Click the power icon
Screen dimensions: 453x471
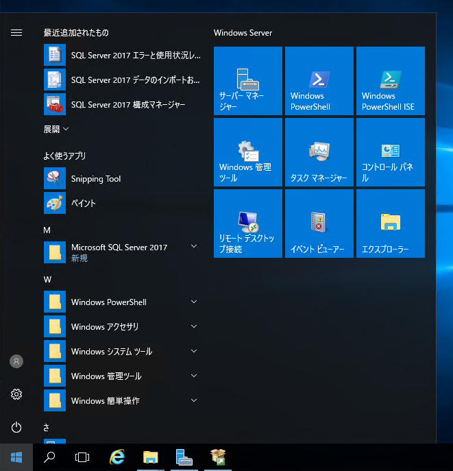[x=16, y=427]
